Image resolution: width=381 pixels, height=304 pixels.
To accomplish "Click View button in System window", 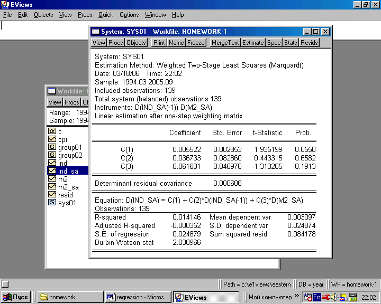I will 98,43.
